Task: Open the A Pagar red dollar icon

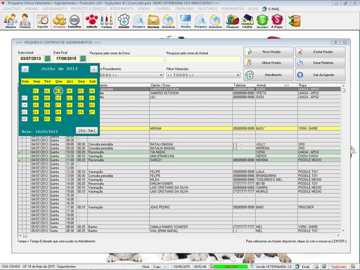Action: click(278, 20)
